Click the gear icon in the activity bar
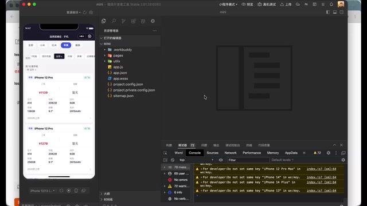The image size is (367, 206). coord(153,21)
